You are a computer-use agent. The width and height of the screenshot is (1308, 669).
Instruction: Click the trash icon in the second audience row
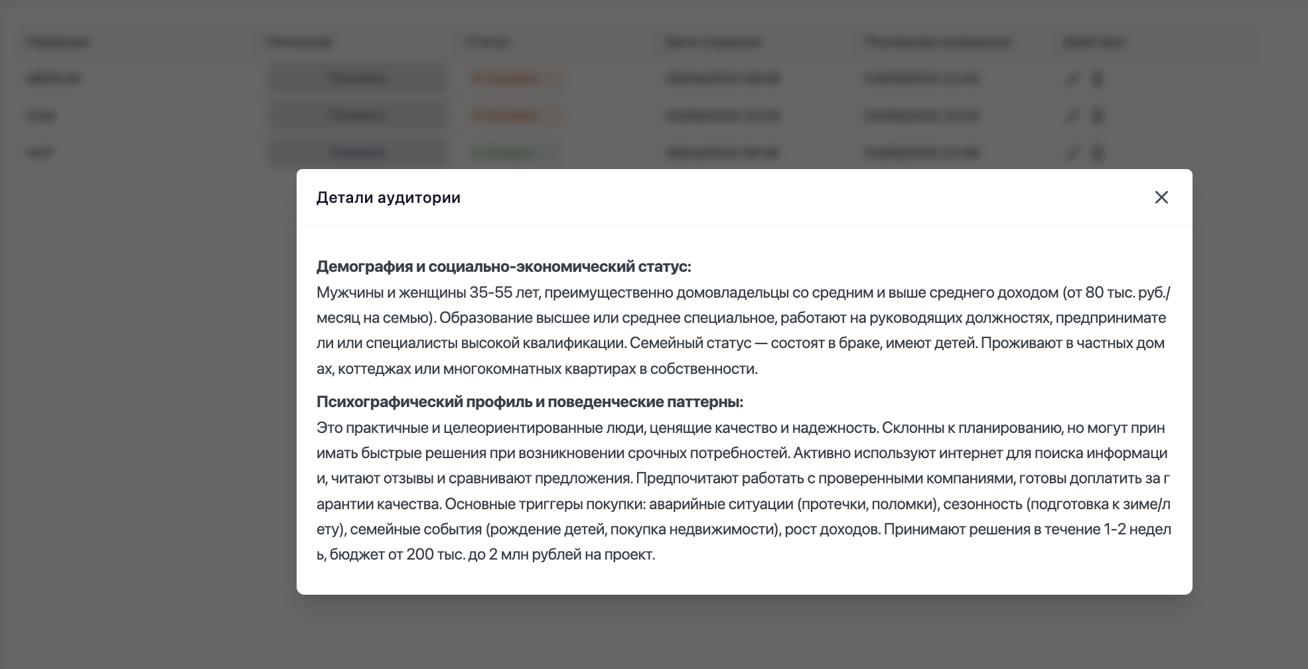(x=1098, y=115)
